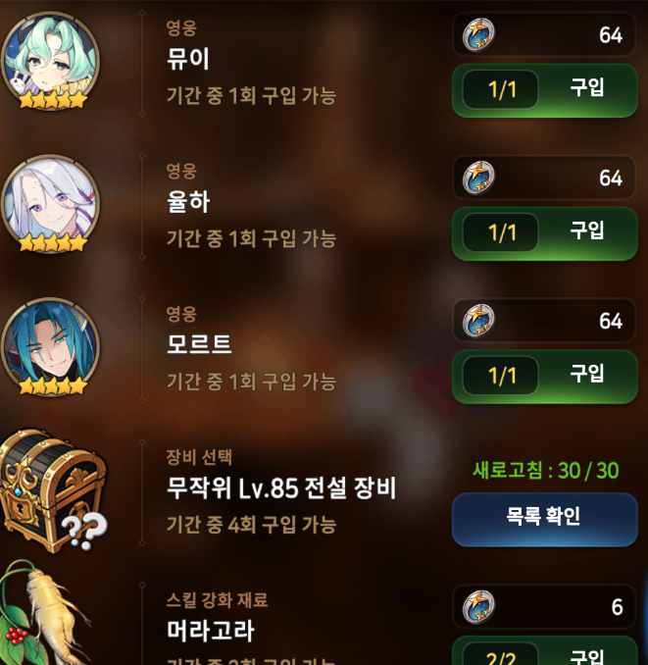Open the 뮤이 hero portrait
Viewport: 648px width, 665px height.
50,61
